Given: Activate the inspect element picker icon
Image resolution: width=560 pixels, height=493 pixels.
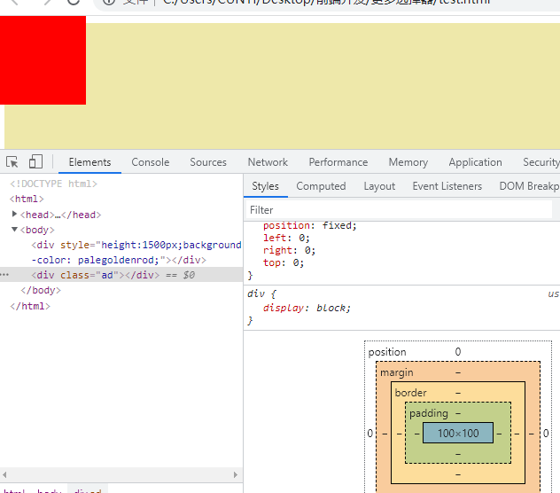Looking at the screenshot, I should 12,162.
